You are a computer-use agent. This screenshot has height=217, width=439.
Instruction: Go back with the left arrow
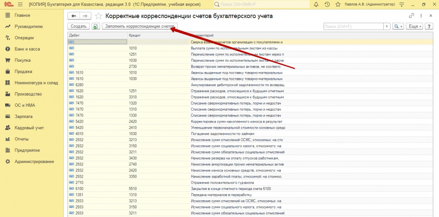point(74,16)
